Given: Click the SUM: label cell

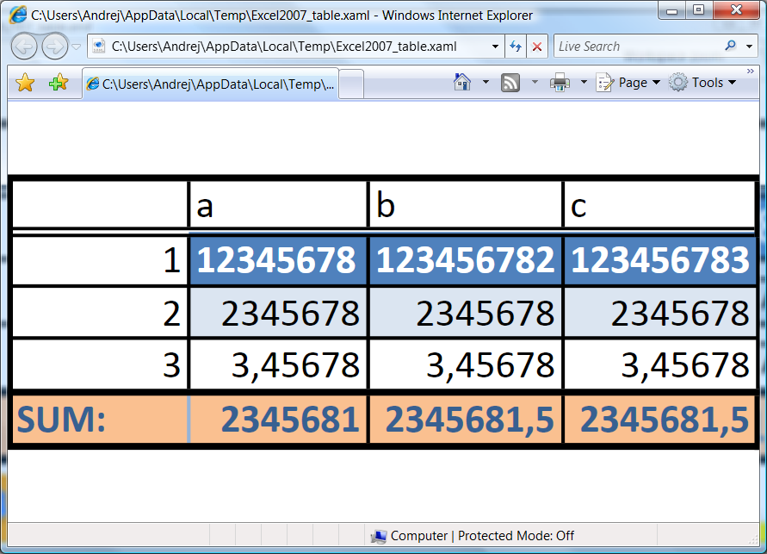Looking at the screenshot, I should (100, 419).
